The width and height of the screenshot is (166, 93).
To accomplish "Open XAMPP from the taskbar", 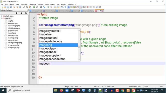I will click(128, 90).
